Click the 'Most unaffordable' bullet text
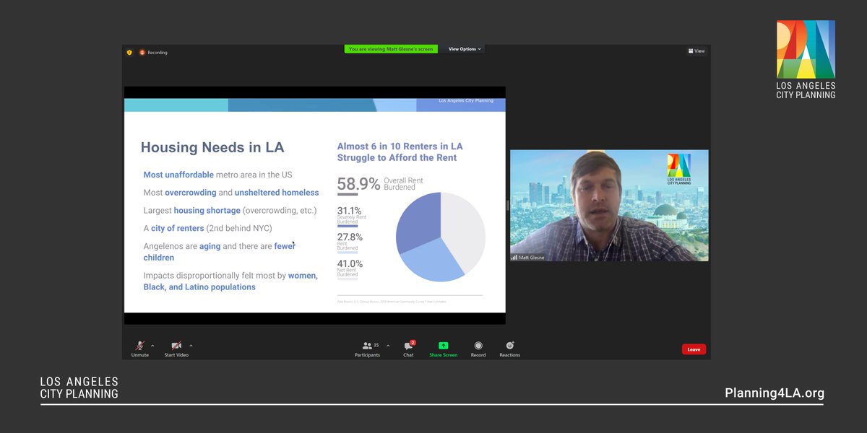The height and width of the screenshot is (433, 867). tap(178, 175)
